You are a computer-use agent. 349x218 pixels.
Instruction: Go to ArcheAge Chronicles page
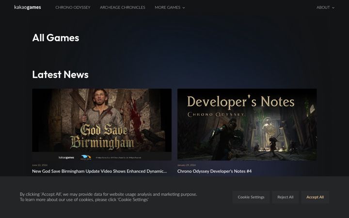click(123, 7)
